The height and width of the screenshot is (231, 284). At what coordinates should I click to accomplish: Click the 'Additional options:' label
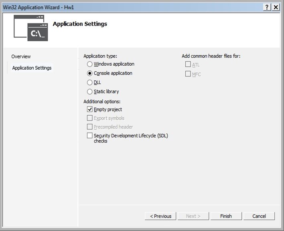tap(102, 102)
